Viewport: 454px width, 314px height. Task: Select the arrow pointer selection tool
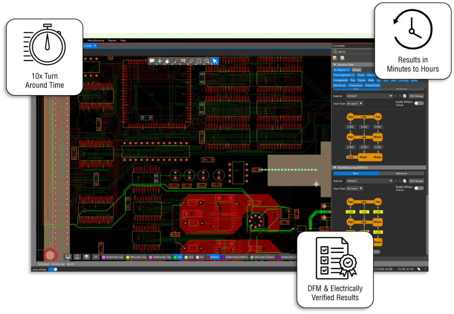point(215,61)
